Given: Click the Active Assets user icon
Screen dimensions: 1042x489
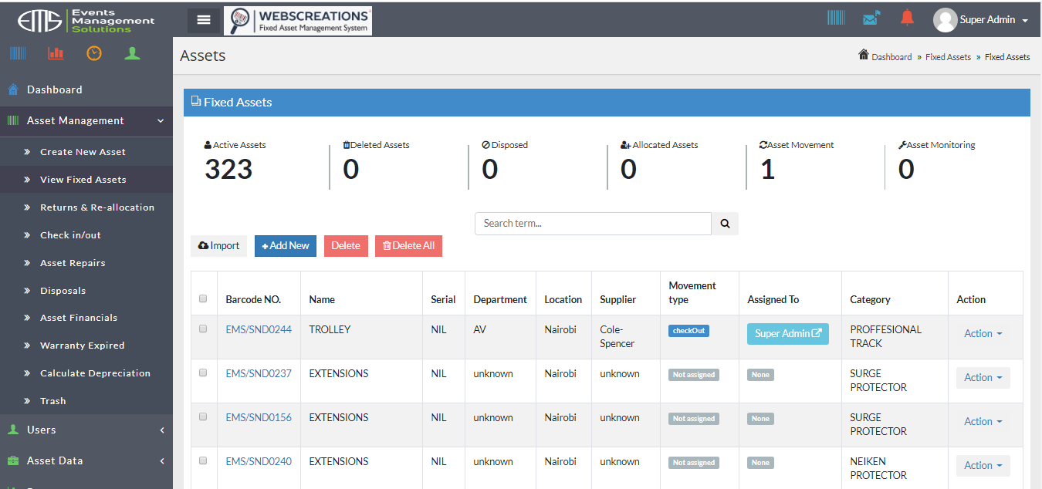Looking at the screenshot, I should pyautogui.click(x=208, y=145).
